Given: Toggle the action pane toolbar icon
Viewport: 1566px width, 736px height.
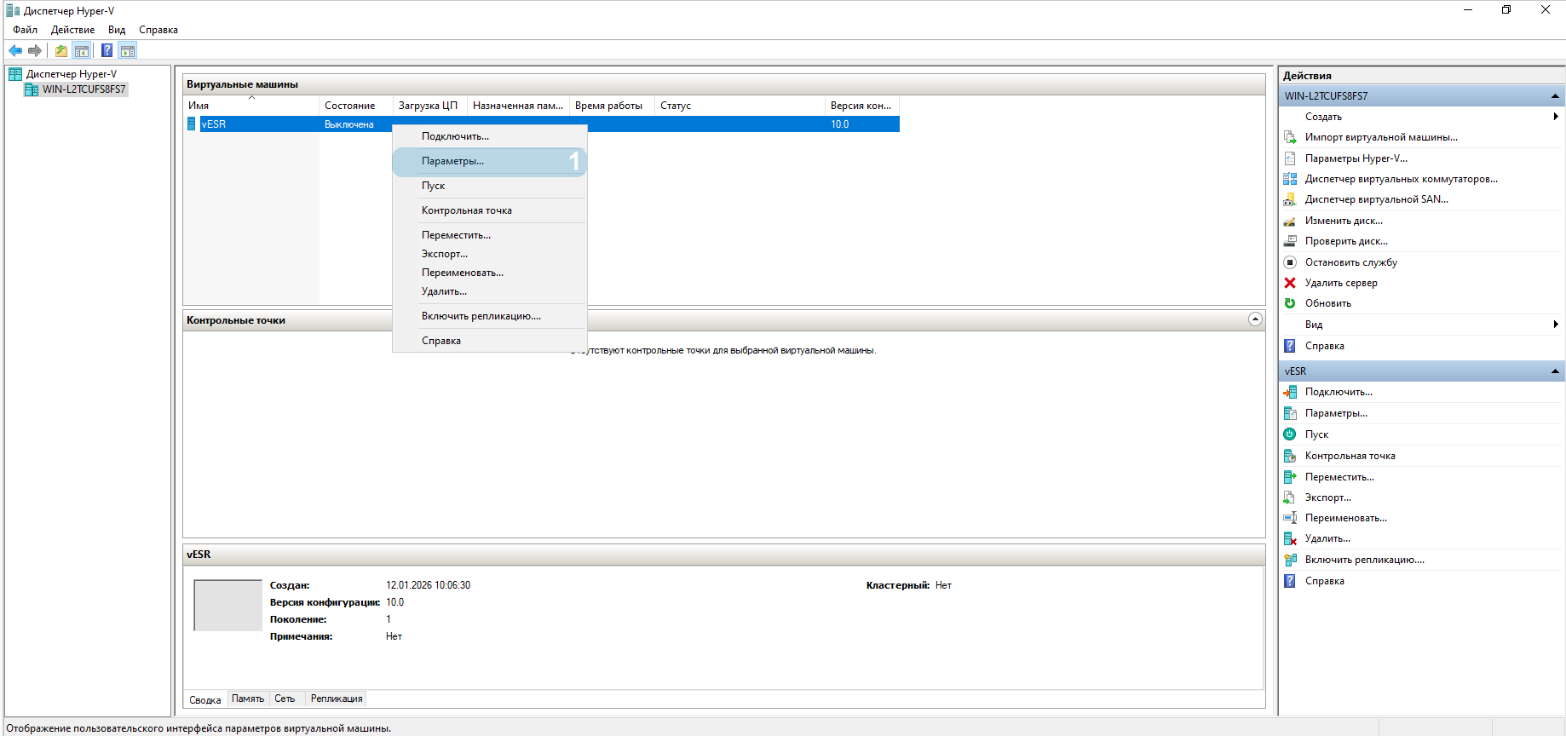Looking at the screenshot, I should click(x=128, y=51).
